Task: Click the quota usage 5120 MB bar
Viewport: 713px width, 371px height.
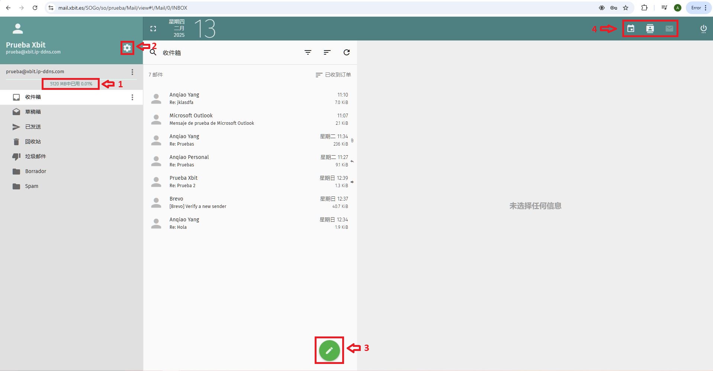Action: point(71,84)
